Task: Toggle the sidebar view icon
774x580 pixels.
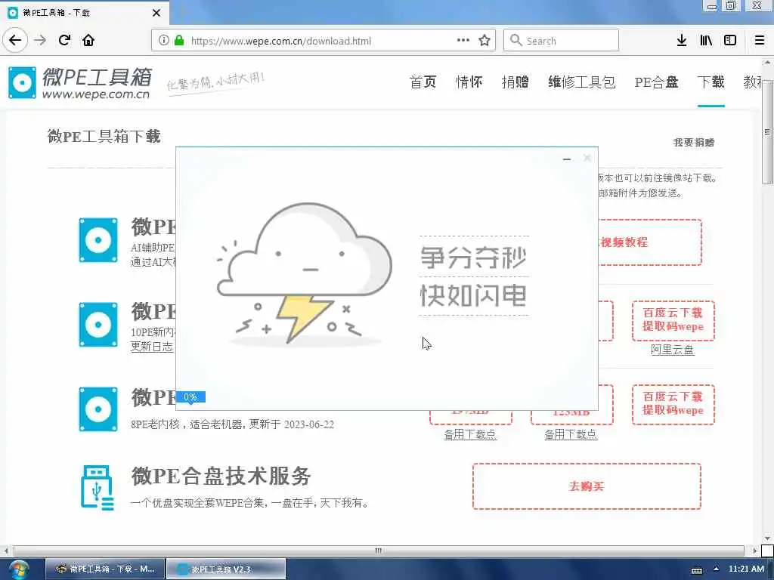Action: (x=730, y=41)
